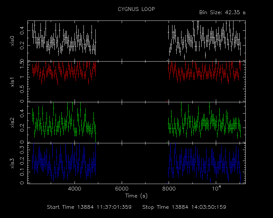273x218 pixels.
Task: Click the xis2 y-axis label
Action: (12, 123)
